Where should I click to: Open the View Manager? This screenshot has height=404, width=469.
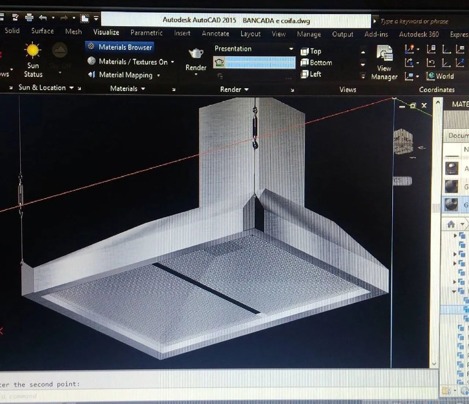point(384,62)
